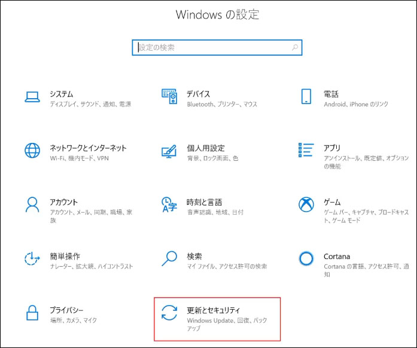
Task: Focus the 設定の検索 input field
Action: tap(217, 48)
